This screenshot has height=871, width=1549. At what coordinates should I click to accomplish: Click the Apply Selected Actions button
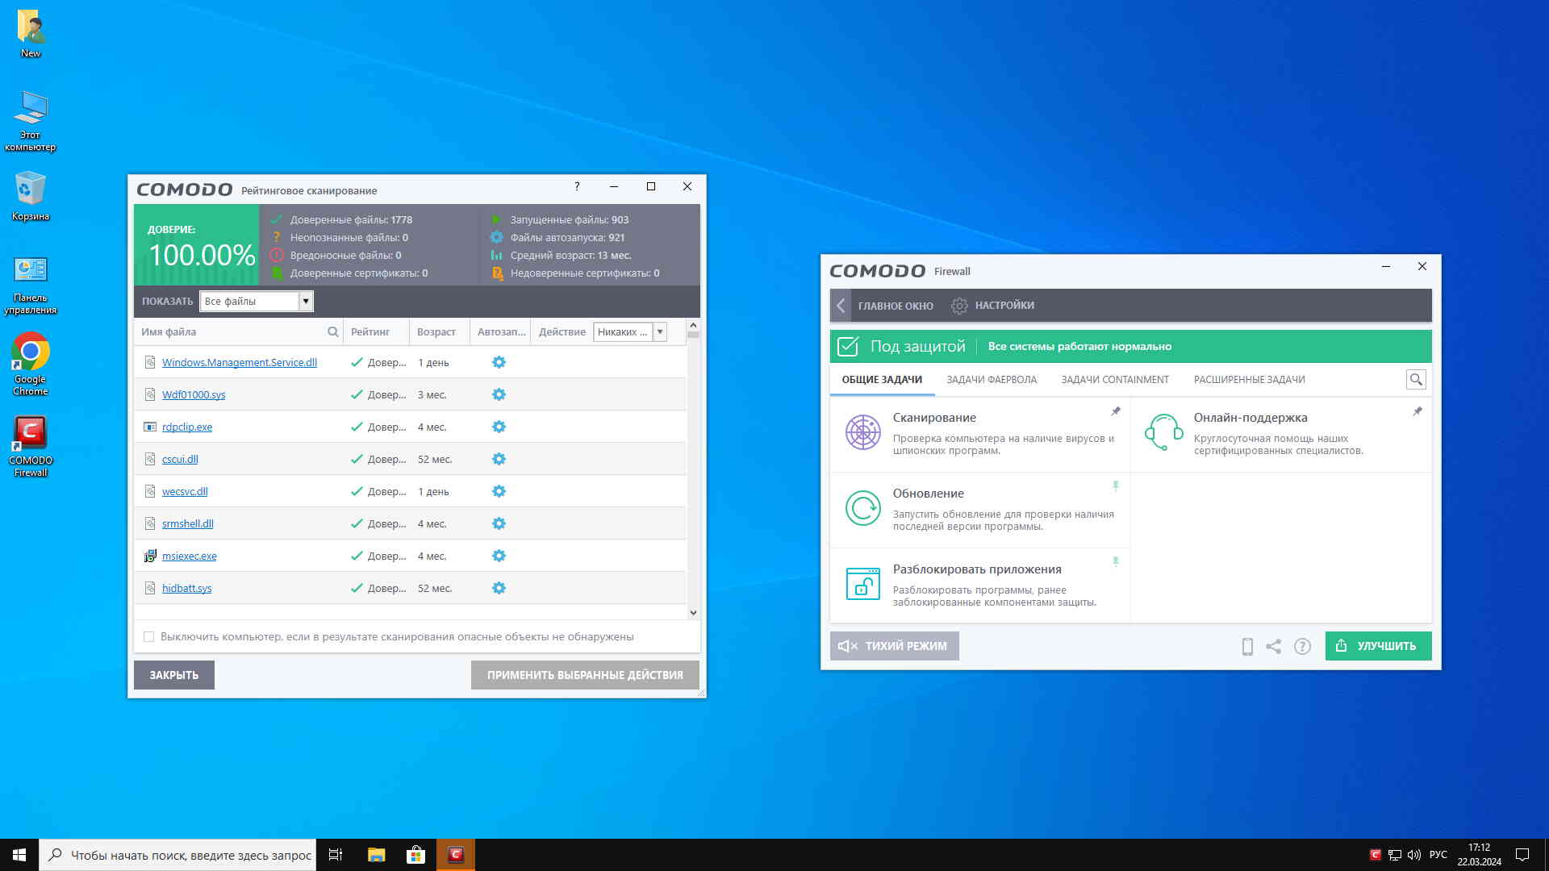coord(585,675)
